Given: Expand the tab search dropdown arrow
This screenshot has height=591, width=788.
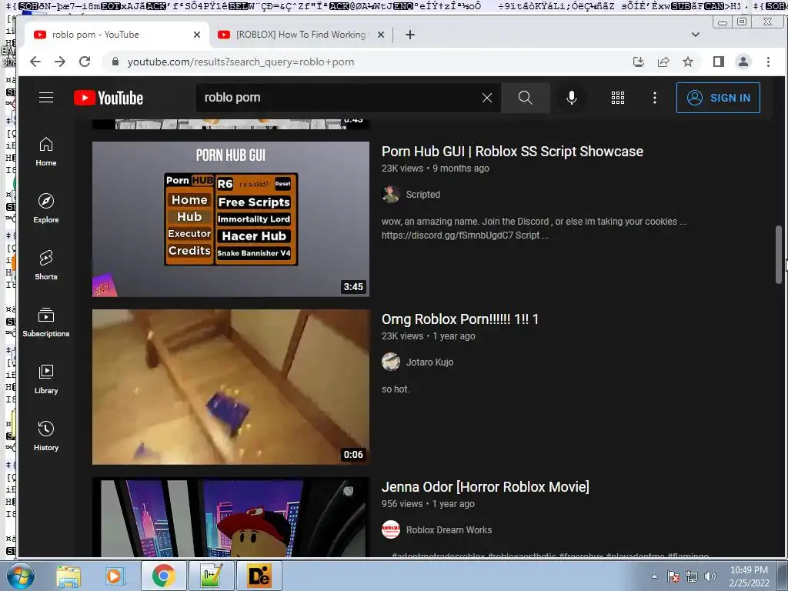Looking at the screenshot, I should (695, 35).
